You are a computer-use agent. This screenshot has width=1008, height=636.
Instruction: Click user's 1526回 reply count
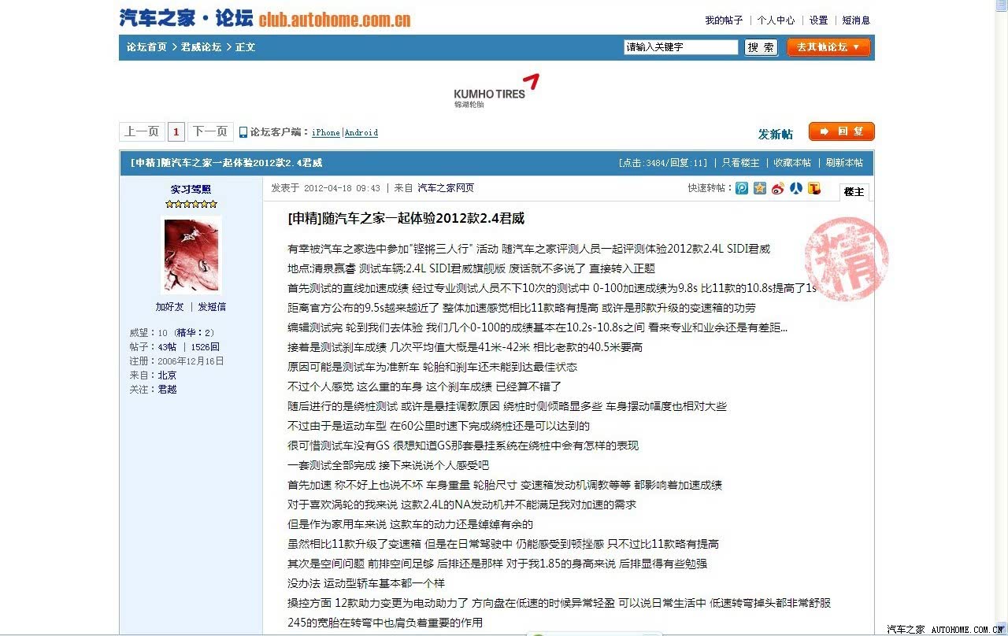[205, 347]
